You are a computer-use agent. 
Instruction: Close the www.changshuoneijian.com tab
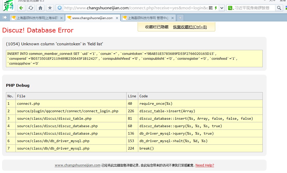pyautogui.click(x=117, y=18)
